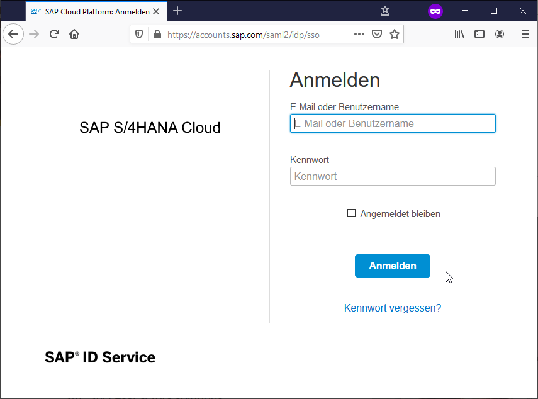The image size is (538, 399).
Task: Focus the Kennwort password field
Action: pos(393,176)
